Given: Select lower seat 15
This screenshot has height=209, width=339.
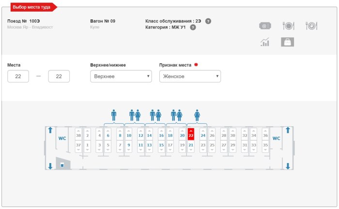Looking at the screenshot, I should coord(161,147).
